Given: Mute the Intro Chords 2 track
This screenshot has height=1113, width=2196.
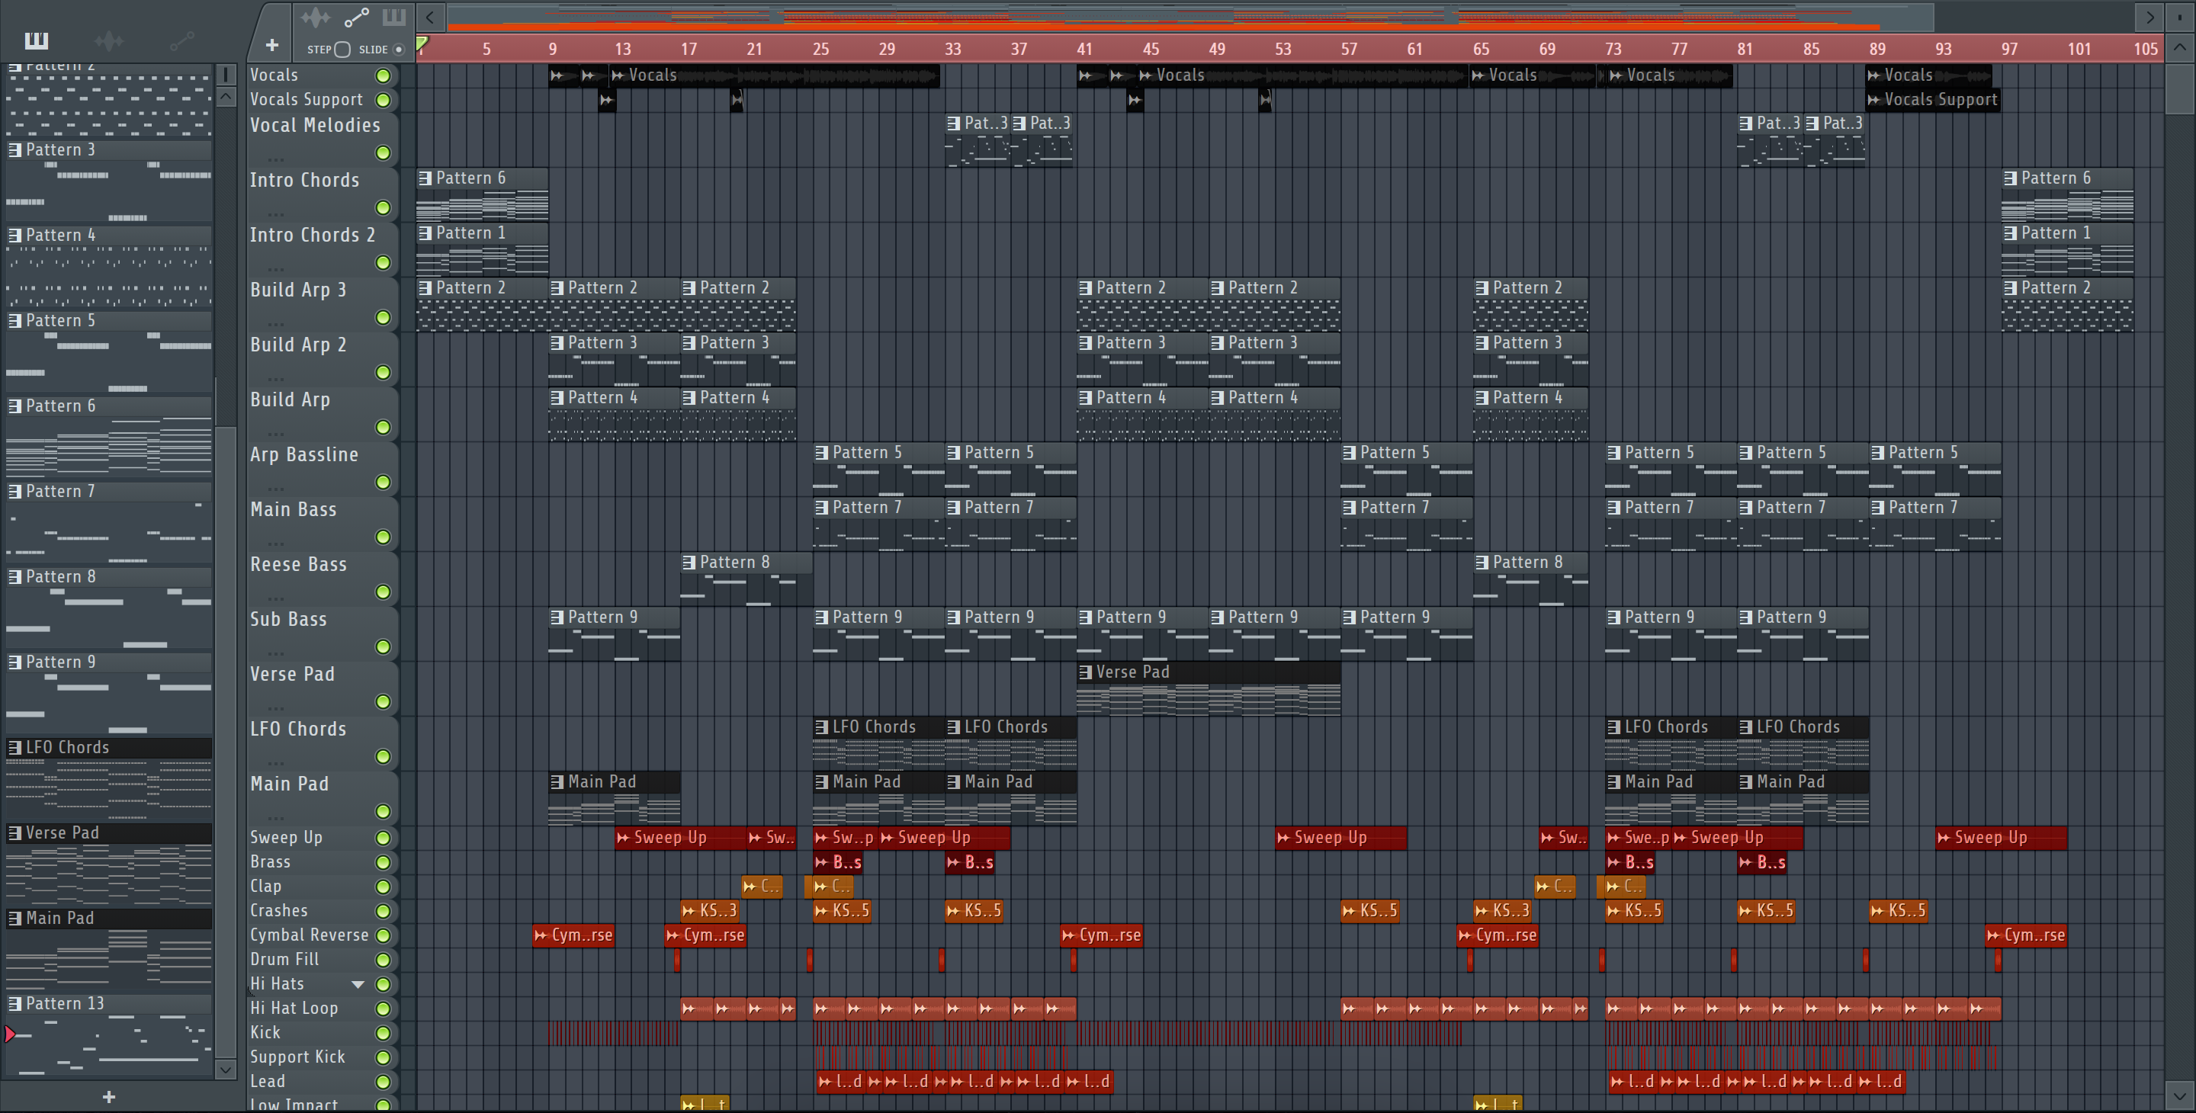Looking at the screenshot, I should [384, 262].
